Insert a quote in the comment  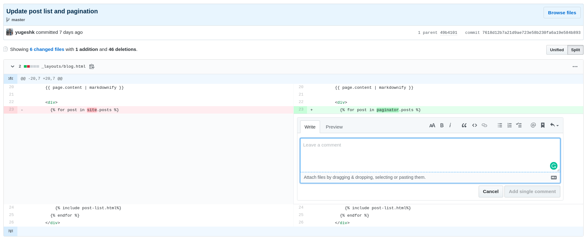(464, 125)
